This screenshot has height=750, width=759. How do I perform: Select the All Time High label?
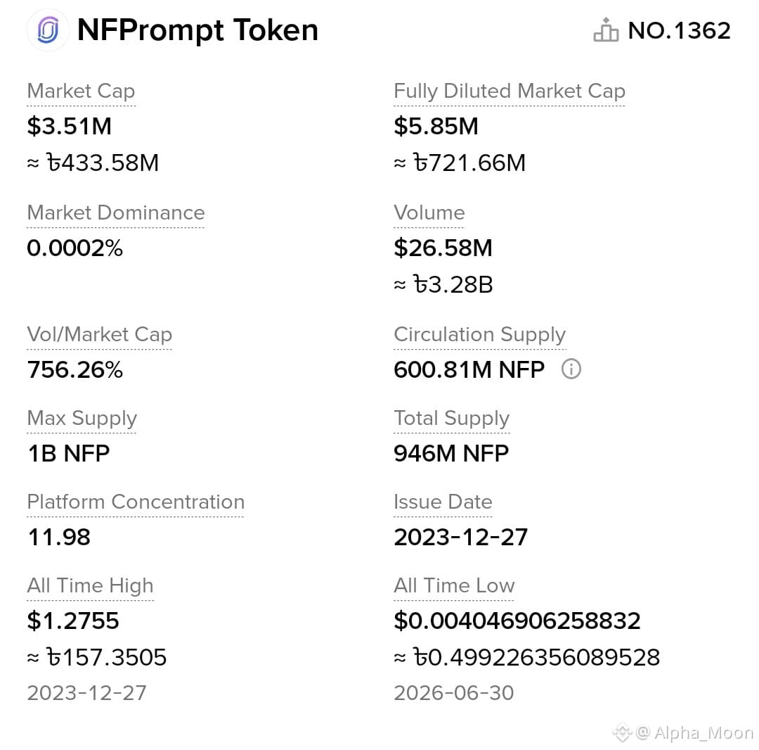point(90,586)
